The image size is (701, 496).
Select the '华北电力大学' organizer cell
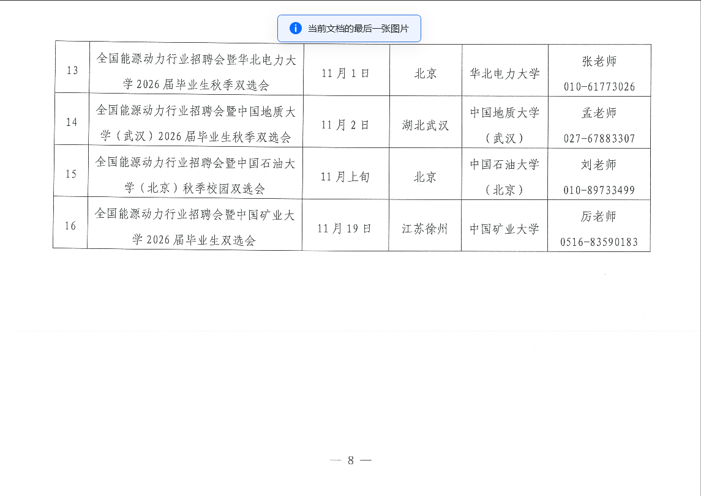point(504,73)
